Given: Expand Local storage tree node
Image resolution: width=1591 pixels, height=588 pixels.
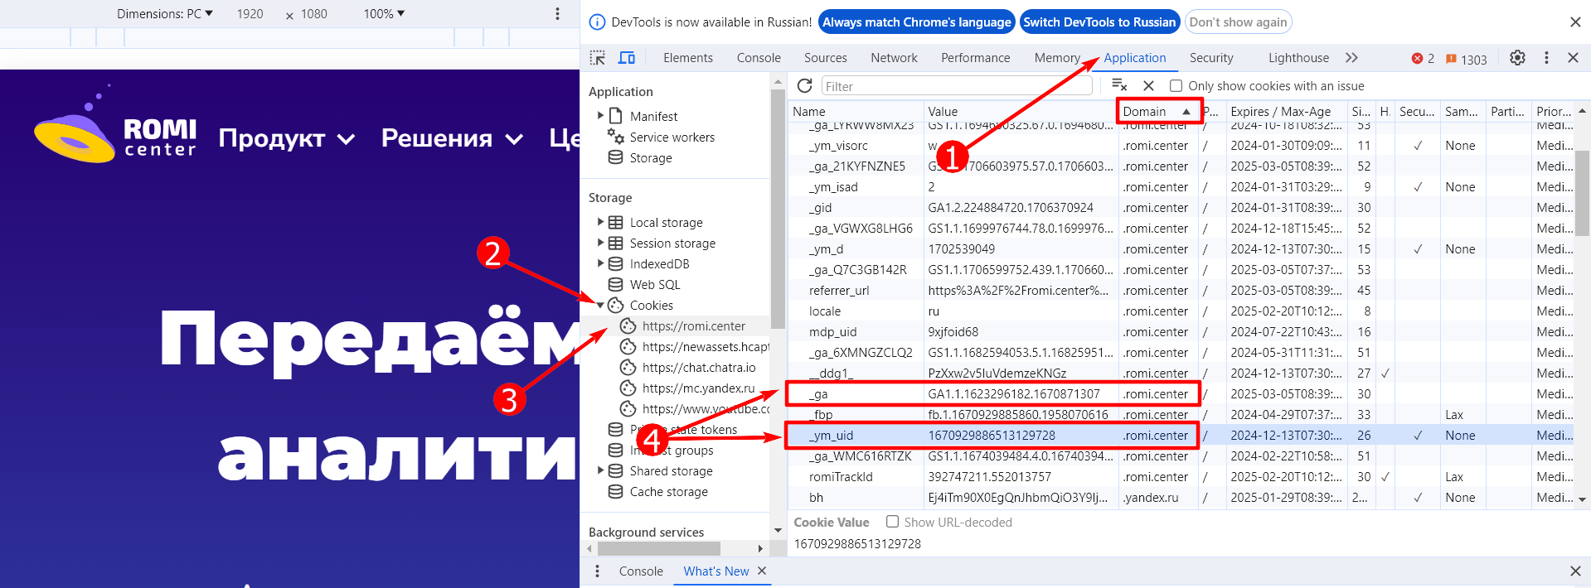Looking at the screenshot, I should pos(600,222).
